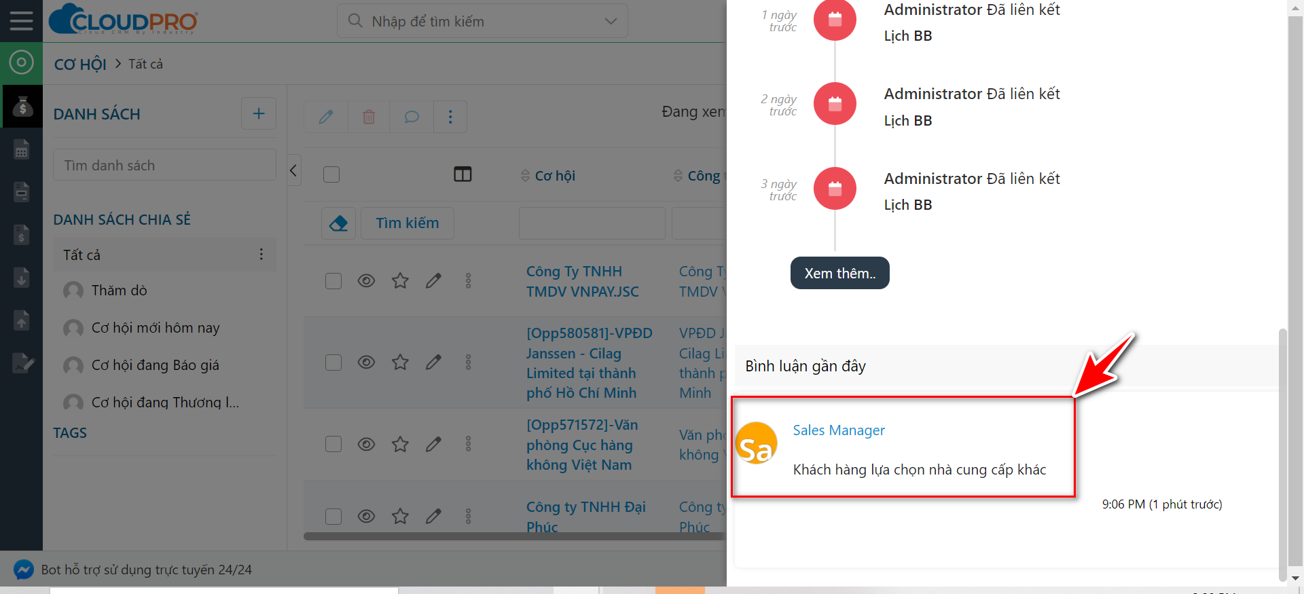Open [Opp580581]-VPĐD Janssen - Cilag opportunity
This screenshot has height=594, width=1304.
589,363
